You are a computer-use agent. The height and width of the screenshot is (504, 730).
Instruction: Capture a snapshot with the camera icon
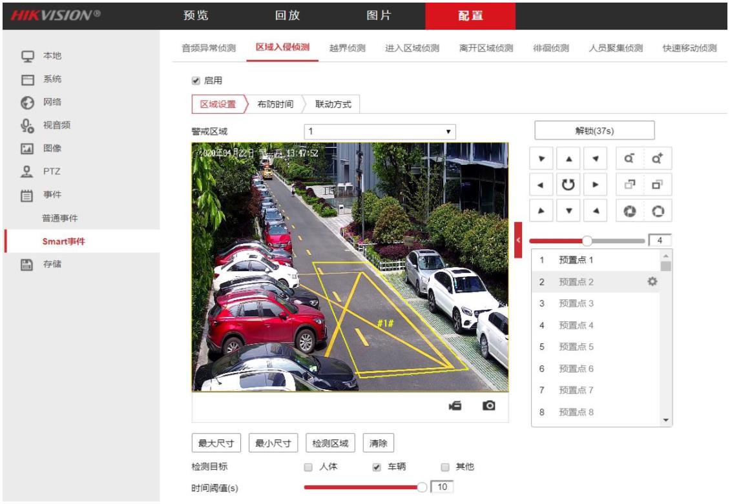tap(489, 405)
